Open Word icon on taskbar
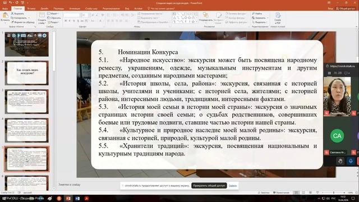 click(77, 198)
